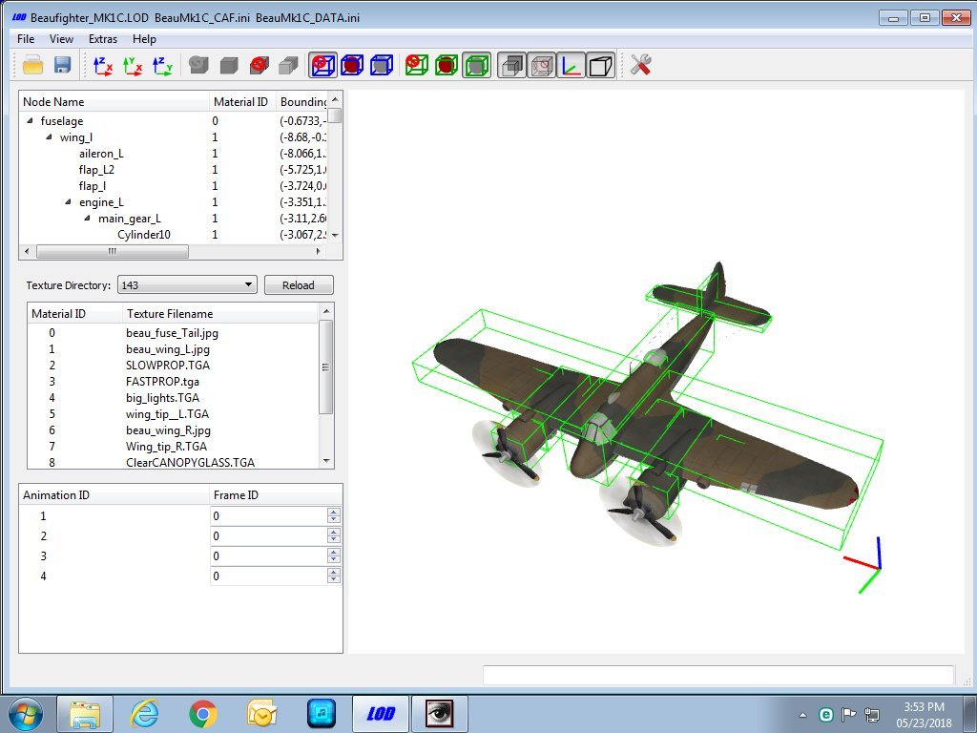This screenshot has height=733, width=977.
Task: Click the gray cube with red prohibition icon
Action: pos(259,65)
